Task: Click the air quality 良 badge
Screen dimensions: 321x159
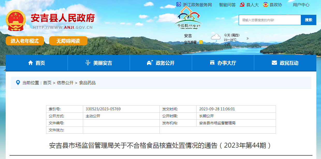Action: pos(201,42)
